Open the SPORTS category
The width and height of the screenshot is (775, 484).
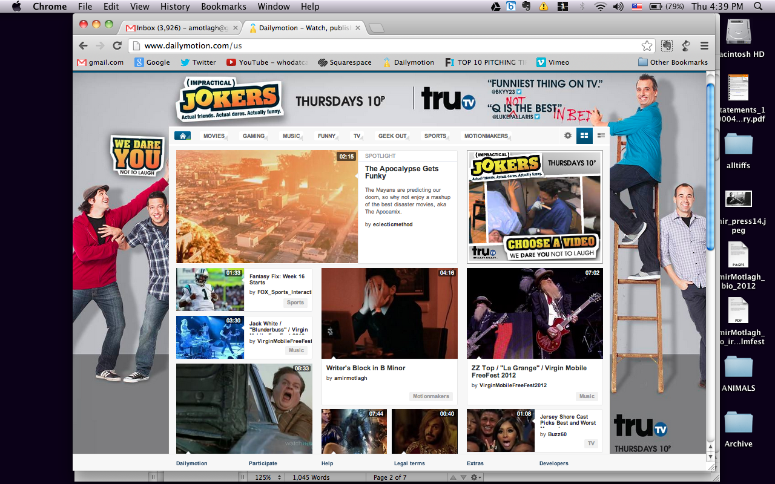[x=435, y=136]
